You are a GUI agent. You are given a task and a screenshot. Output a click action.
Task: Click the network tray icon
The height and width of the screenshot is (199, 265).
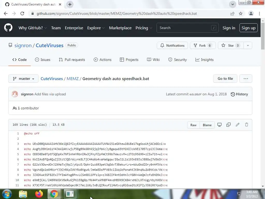point(239,194)
